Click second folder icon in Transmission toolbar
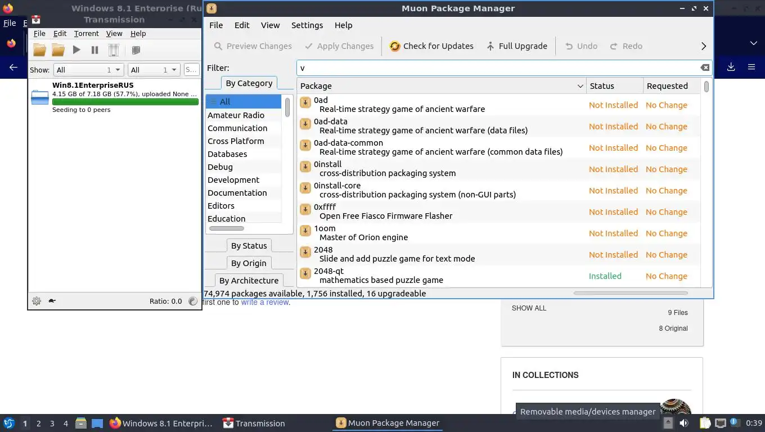 pos(58,50)
